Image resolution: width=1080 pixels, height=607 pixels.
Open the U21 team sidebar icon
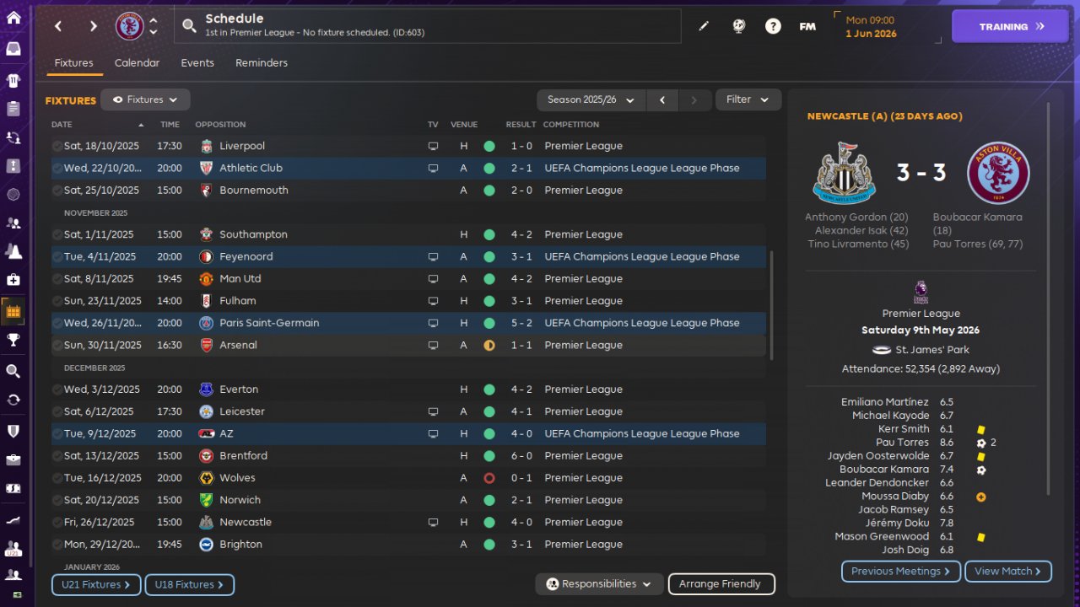click(x=13, y=549)
